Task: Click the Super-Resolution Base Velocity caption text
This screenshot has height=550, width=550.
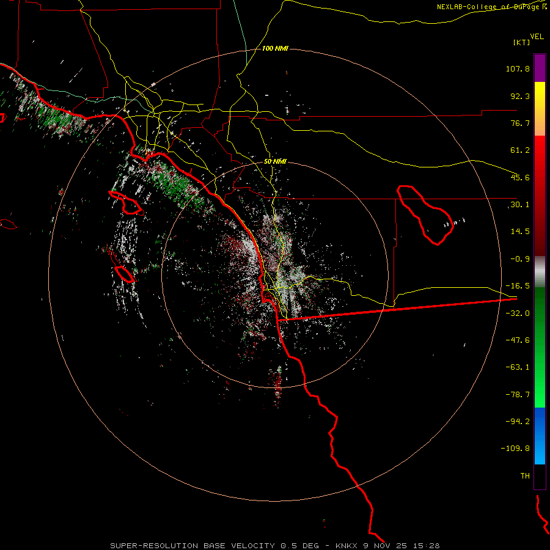Action: [x=275, y=546]
